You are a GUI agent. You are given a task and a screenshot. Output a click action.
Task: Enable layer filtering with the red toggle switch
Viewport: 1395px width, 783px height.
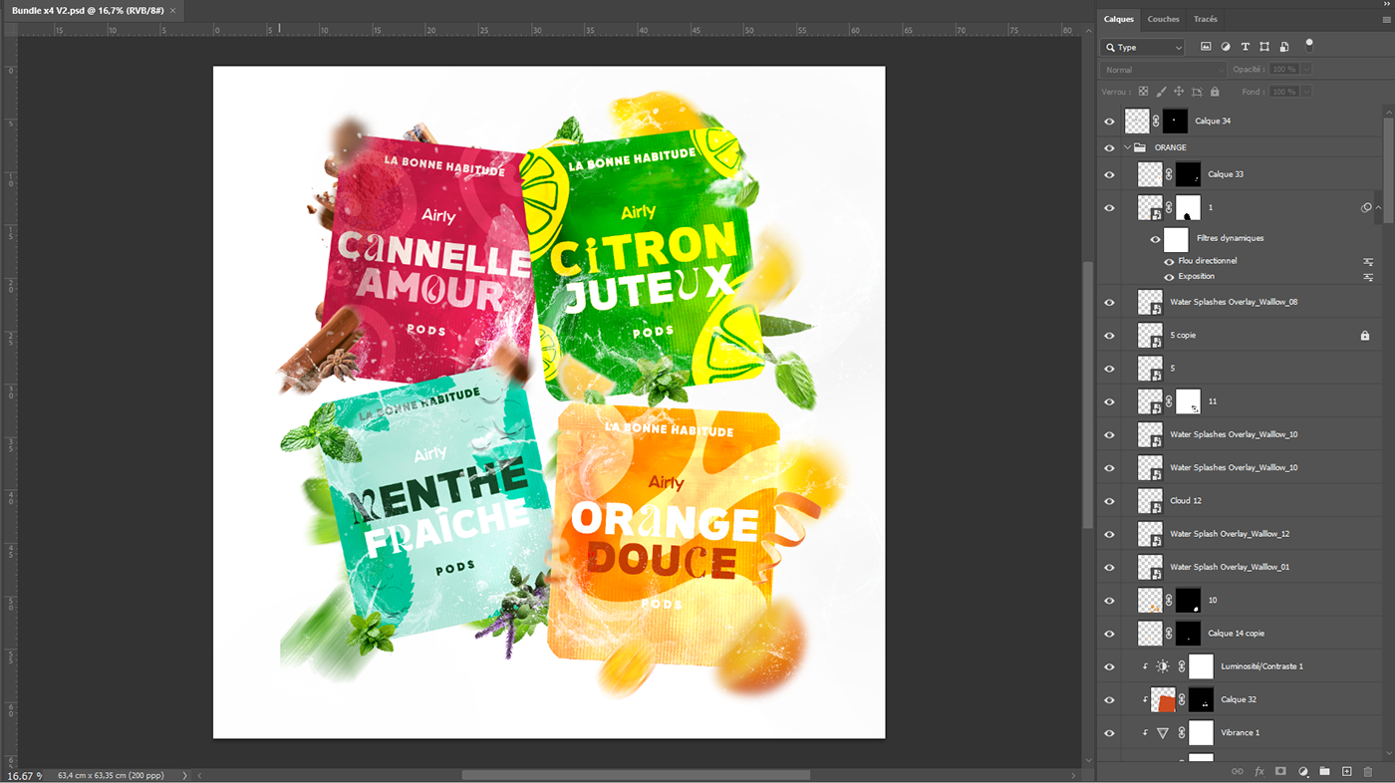1308,44
